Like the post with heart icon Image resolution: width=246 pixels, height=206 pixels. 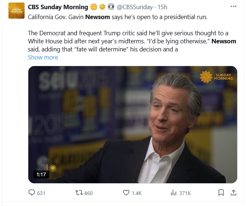(126, 193)
